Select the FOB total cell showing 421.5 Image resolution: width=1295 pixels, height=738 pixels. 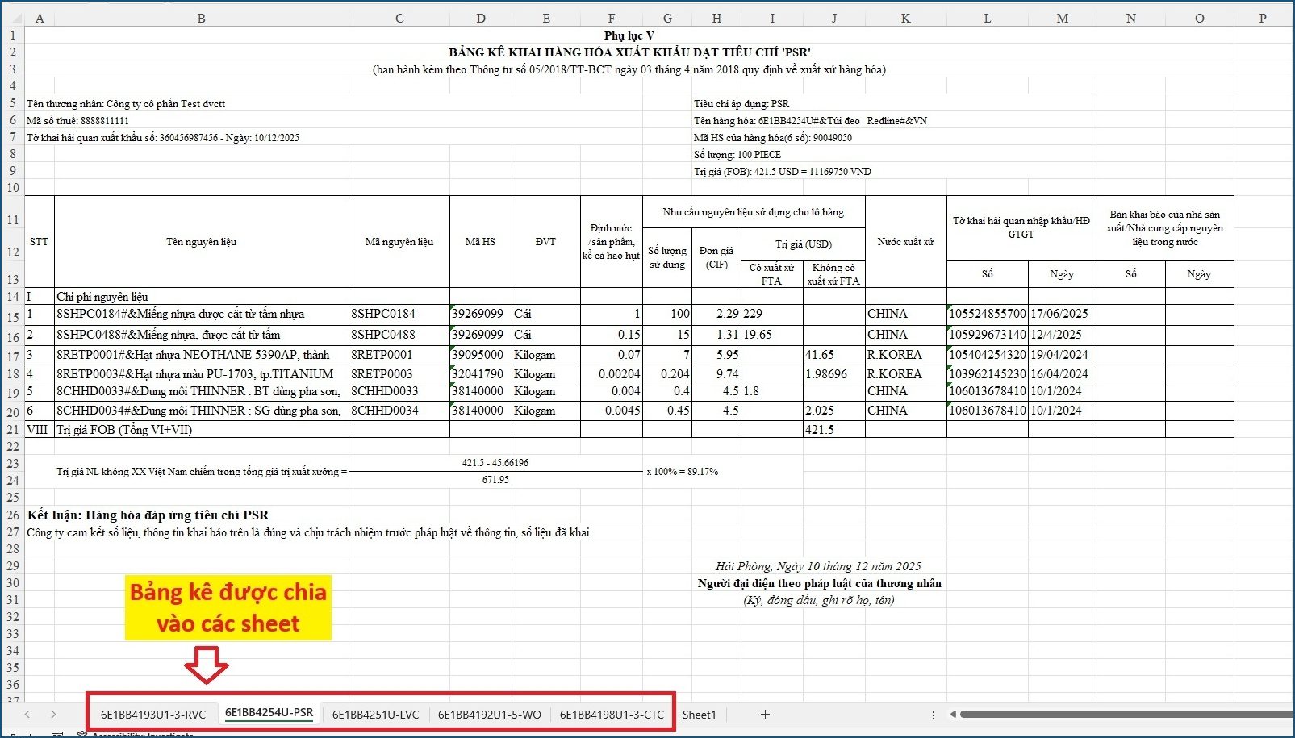click(x=833, y=430)
